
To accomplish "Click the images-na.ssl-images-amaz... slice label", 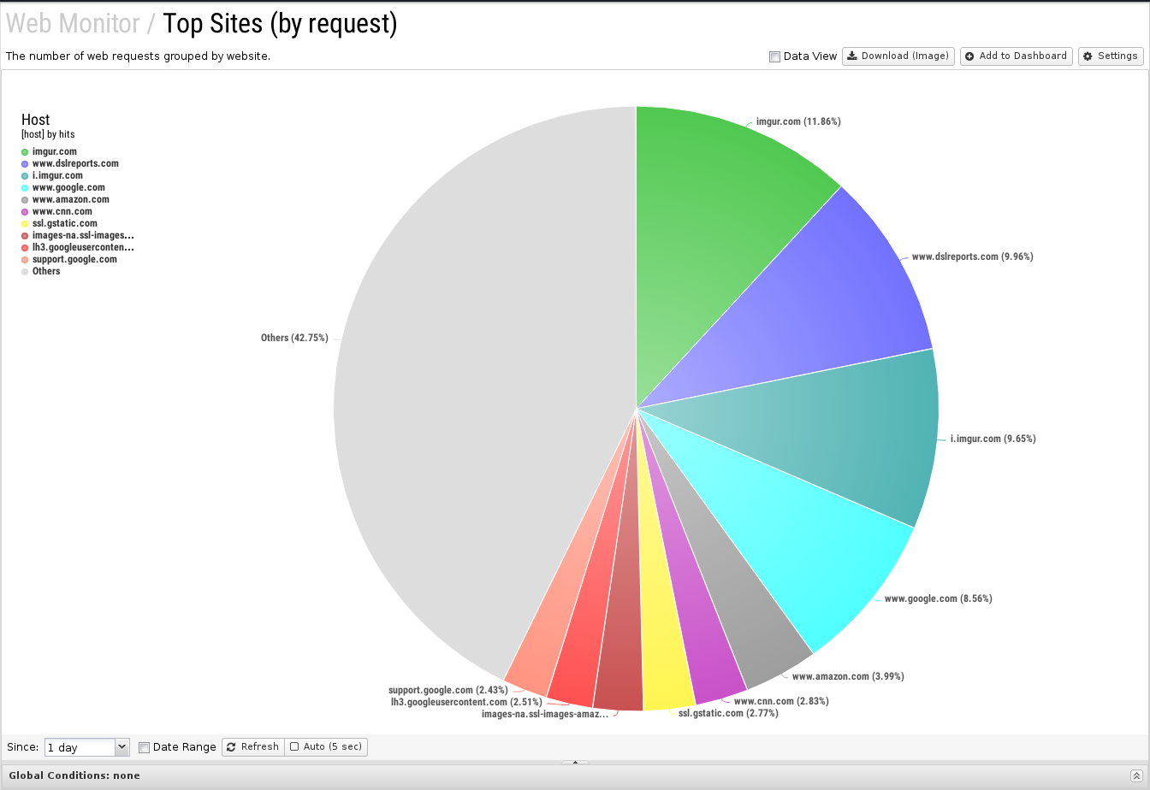I will point(545,714).
